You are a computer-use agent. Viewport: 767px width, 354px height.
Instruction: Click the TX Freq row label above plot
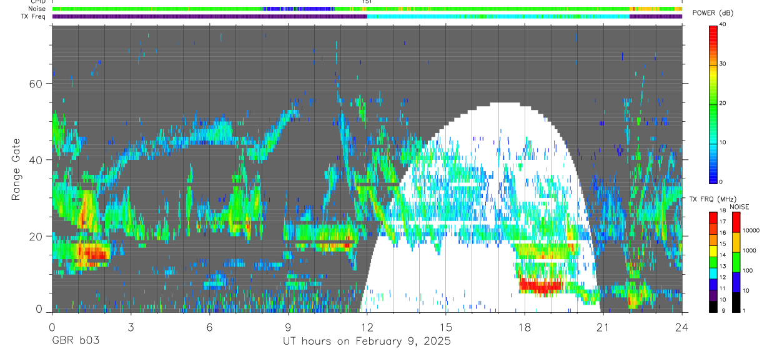pyautogui.click(x=33, y=16)
